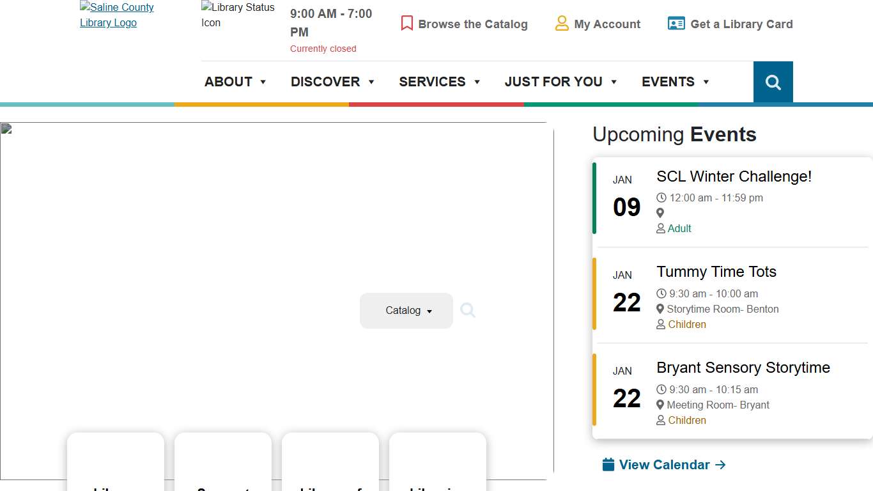The width and height of the screenshot is (873, 491).
Task: Select the Bryant Sensory Storytime event
Action: tap(743, 368)
